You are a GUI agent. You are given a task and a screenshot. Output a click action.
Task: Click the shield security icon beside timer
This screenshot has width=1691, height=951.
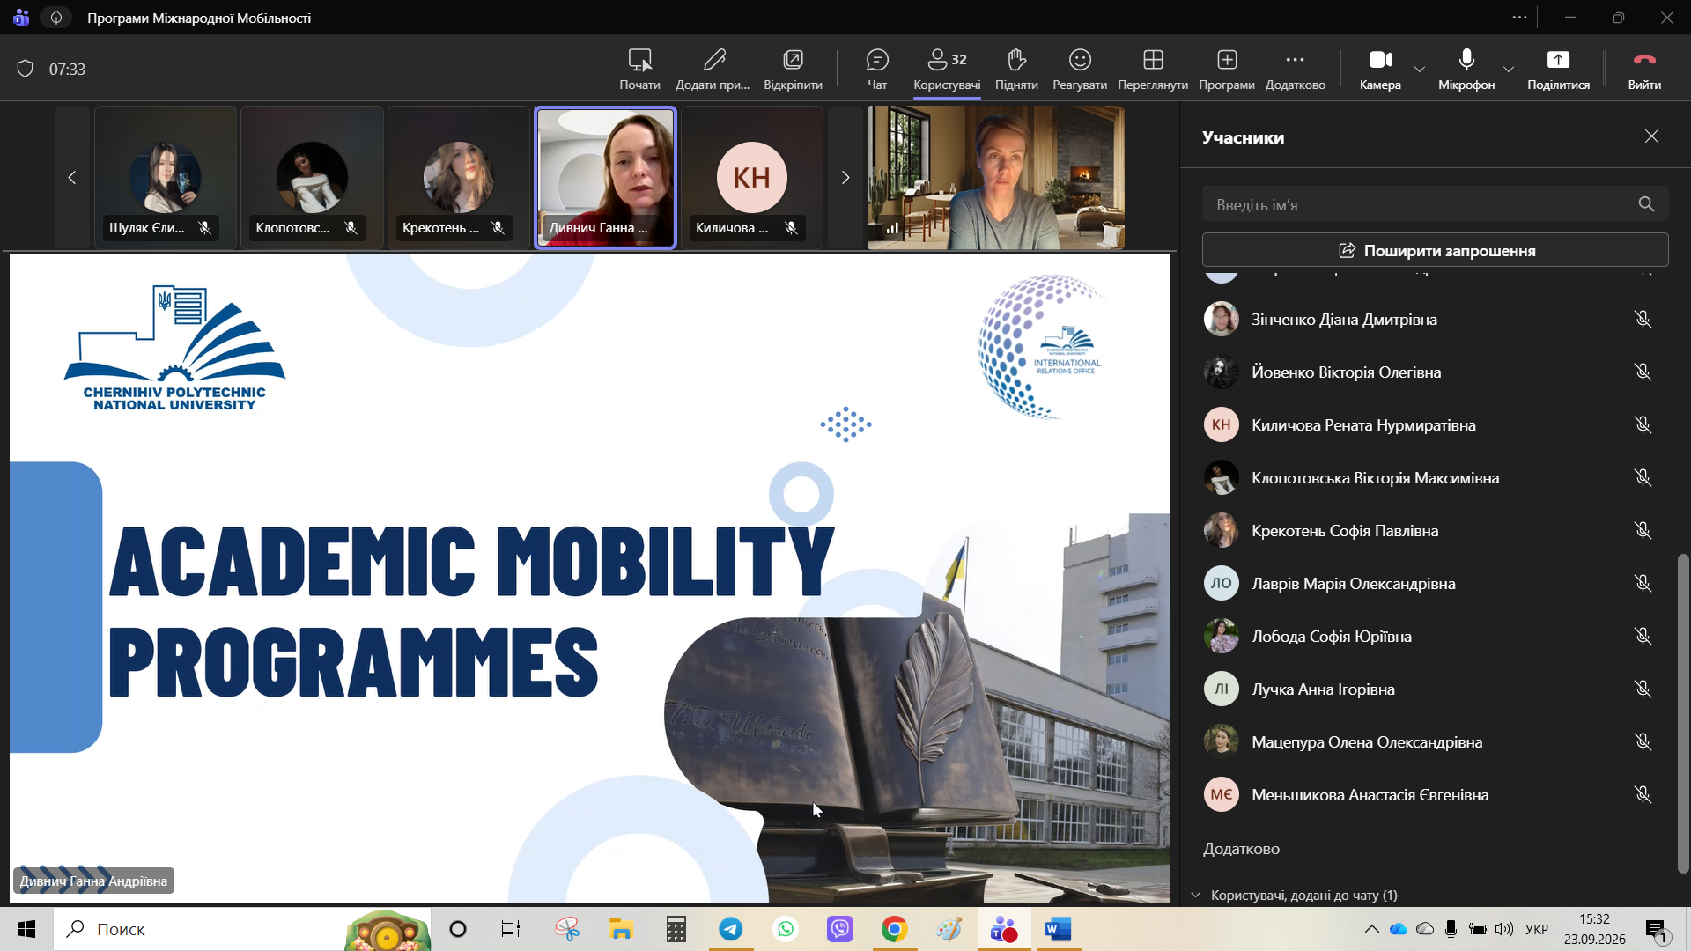26,69
